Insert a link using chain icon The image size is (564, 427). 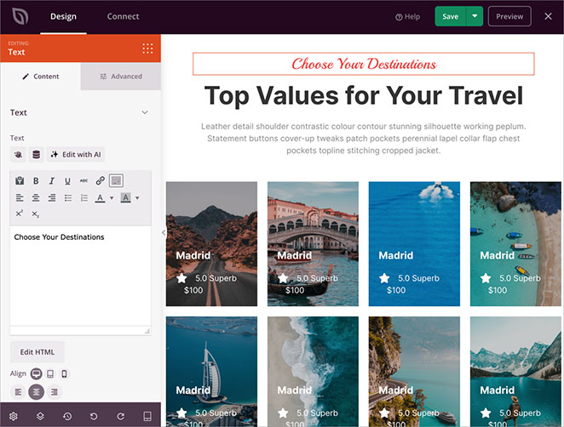point(100,181)
